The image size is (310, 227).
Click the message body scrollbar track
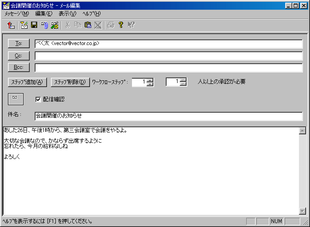(x=302, y=171)
